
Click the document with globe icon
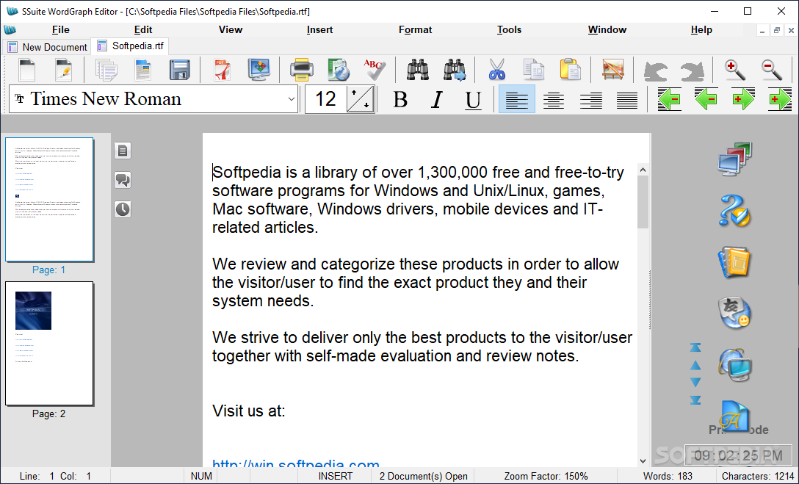pyautogui.click(x=338, y=70)
